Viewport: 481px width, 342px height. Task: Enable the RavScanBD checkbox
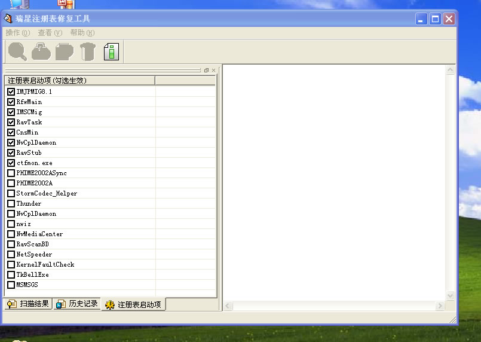click(x=11, y=244)
